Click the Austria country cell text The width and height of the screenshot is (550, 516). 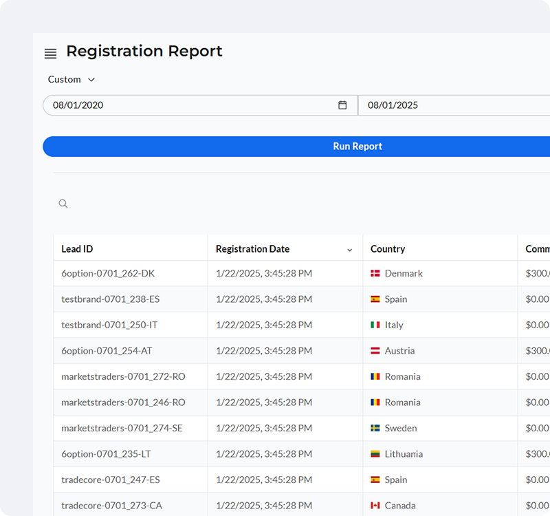399,351
